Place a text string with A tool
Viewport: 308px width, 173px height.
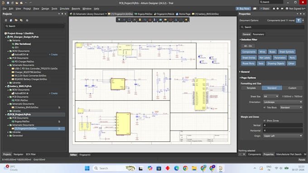[176, 19]
